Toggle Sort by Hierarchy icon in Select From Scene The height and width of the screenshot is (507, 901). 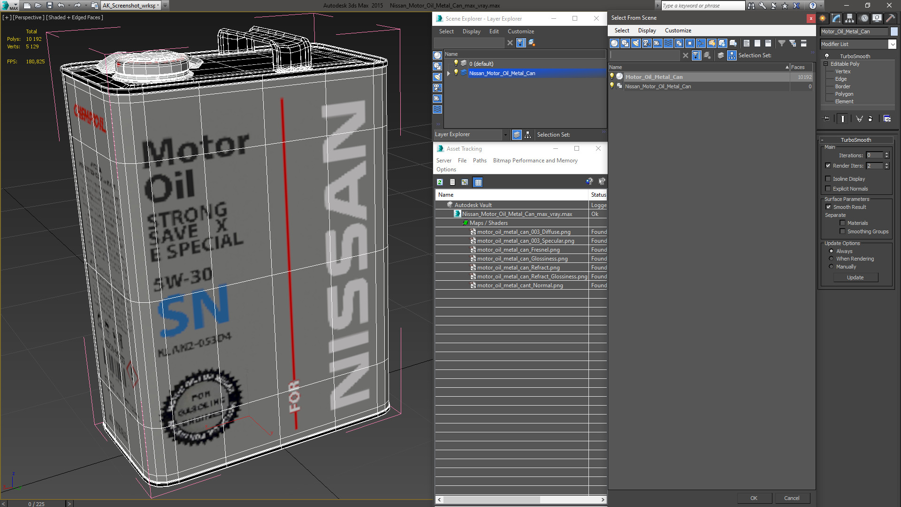732,55
